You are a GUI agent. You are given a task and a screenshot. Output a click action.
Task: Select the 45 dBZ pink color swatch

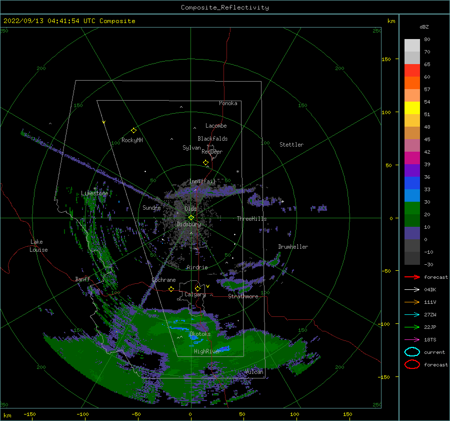click(412, 145)
